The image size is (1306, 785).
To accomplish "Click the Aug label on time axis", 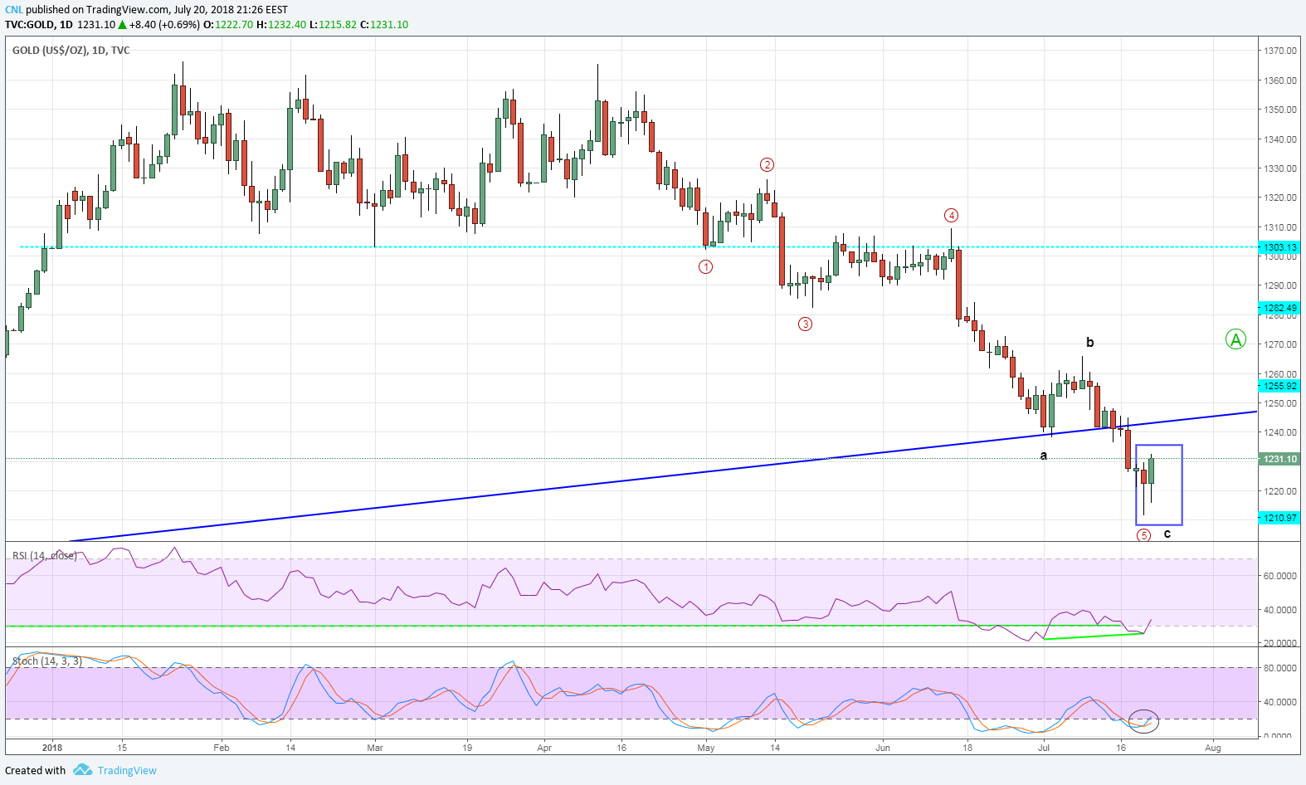I will [x=1213, y=747].
